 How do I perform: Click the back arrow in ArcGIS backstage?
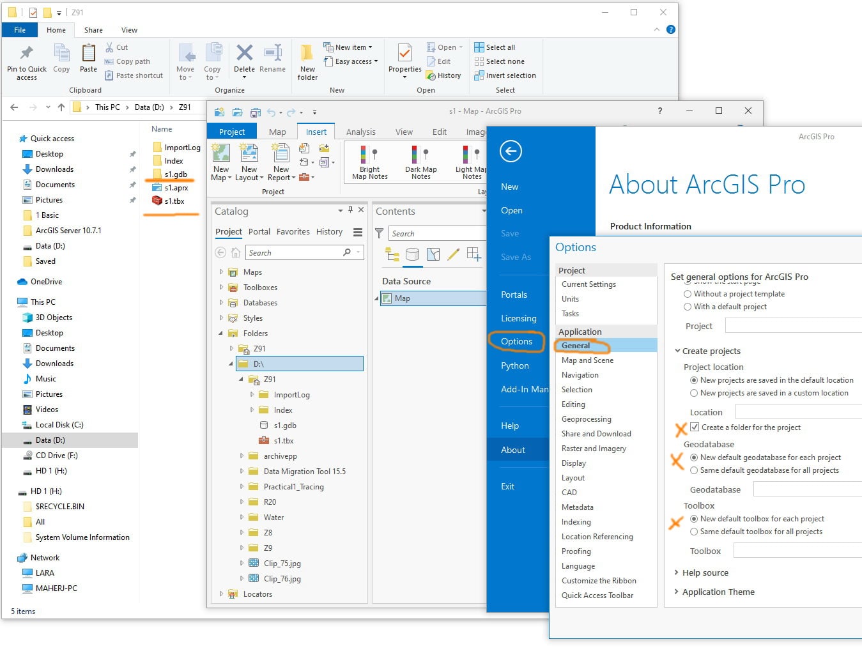point(511,151)
